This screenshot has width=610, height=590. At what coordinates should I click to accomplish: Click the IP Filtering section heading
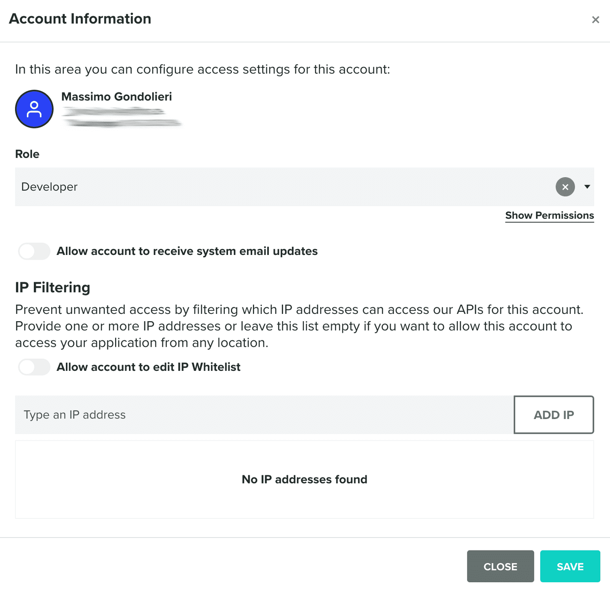click(52, 287)
